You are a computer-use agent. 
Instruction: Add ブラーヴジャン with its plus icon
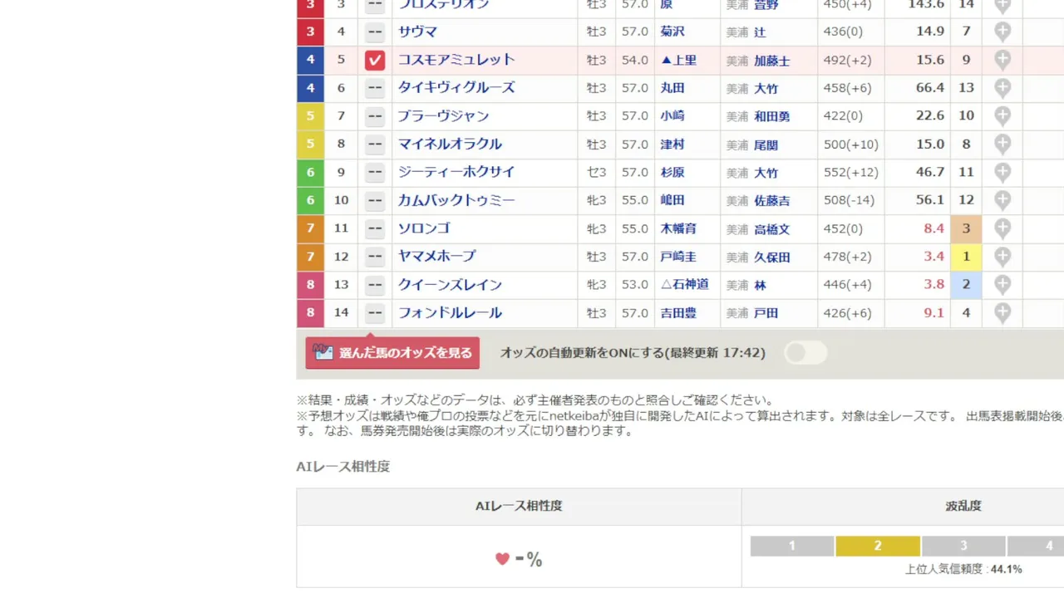tap(1002, 116)
